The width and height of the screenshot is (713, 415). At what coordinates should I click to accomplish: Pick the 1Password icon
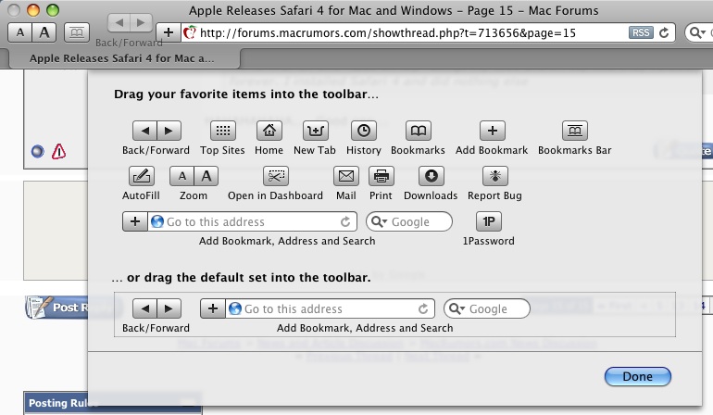[489, 221]
